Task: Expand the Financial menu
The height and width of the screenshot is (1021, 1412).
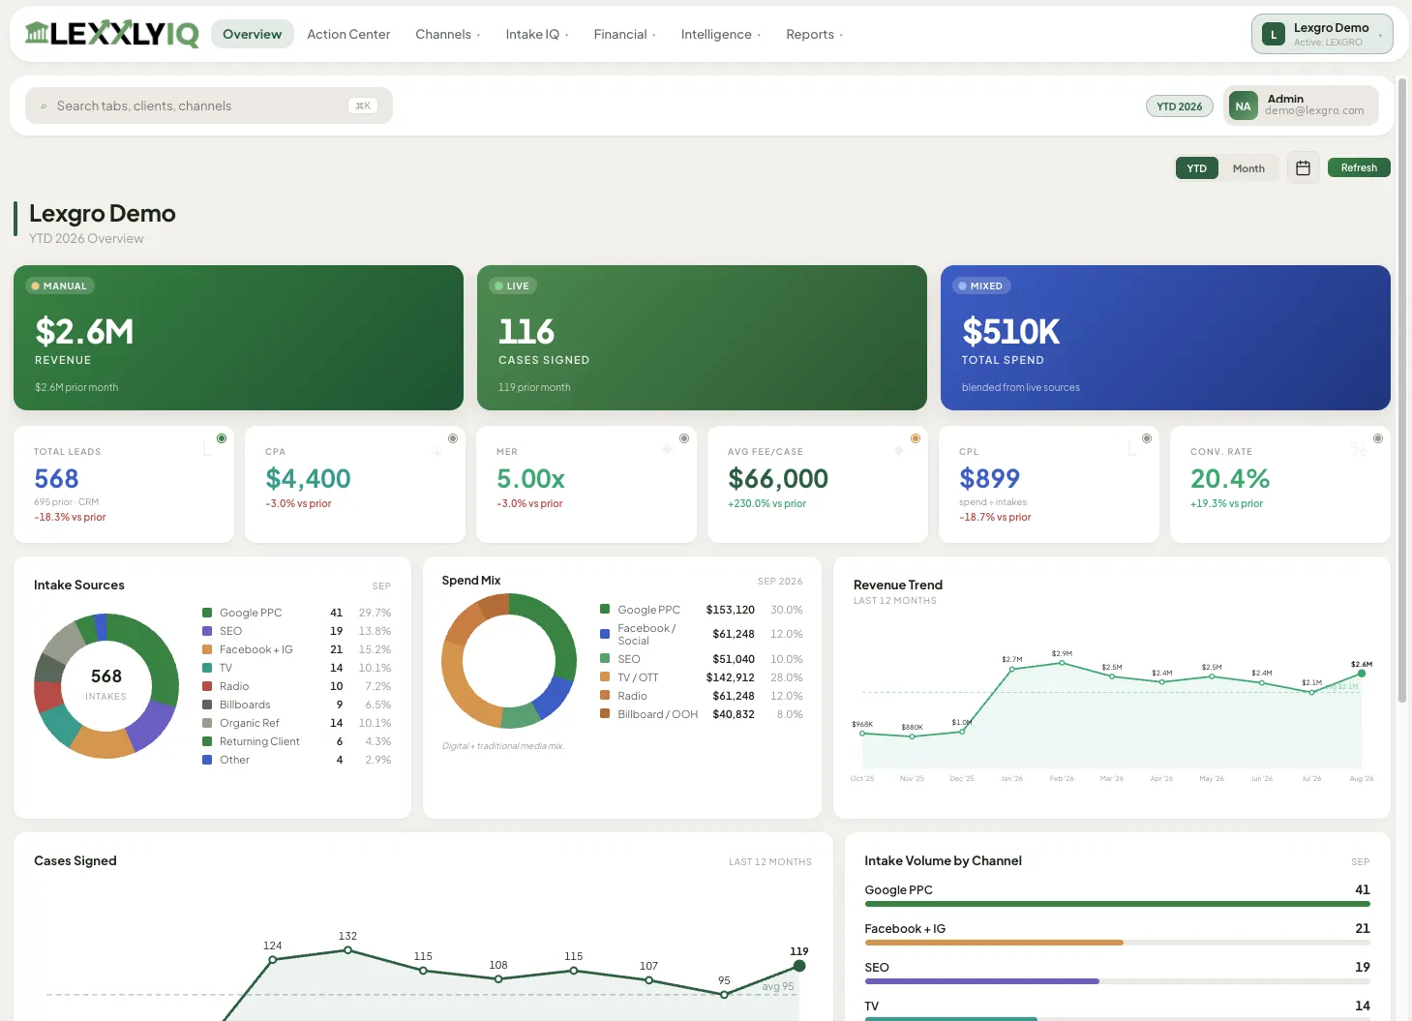Action: tap(624, 34)
